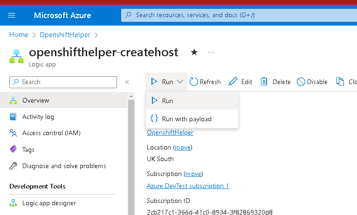Click the magnifier icon in global search
Screen dimensions: 357x215
[129, 15]
